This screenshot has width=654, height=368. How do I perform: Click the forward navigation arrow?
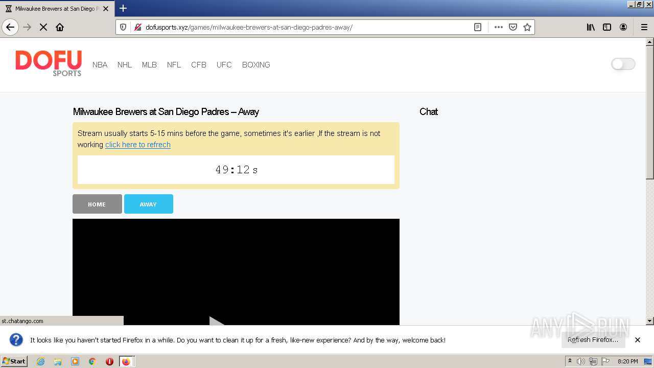point(27,27)
